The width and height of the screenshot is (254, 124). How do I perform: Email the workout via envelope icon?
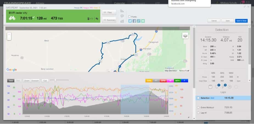tap(143, 21)
